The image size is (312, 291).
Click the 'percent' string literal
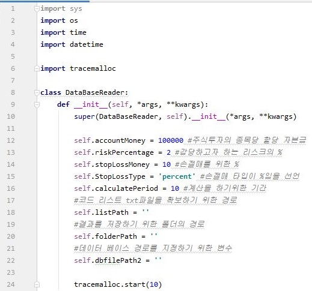click(x=177, y=176)
